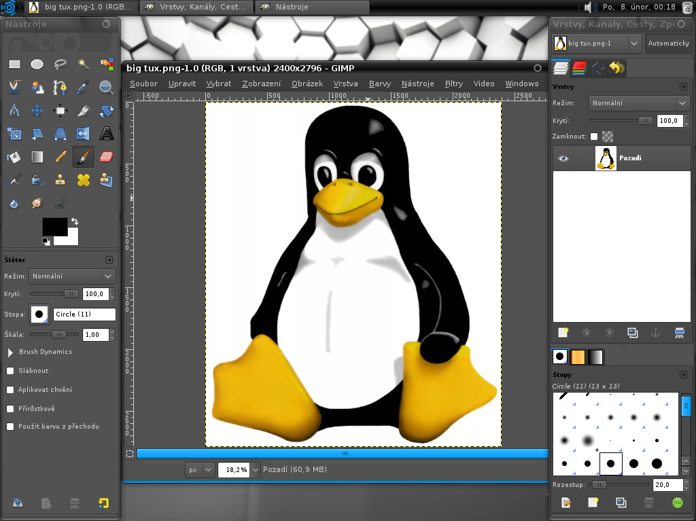Click the Pozadí layer thumbnail
Image resolution: width=696 pixels, height=521 pixels.
(606, 158)
